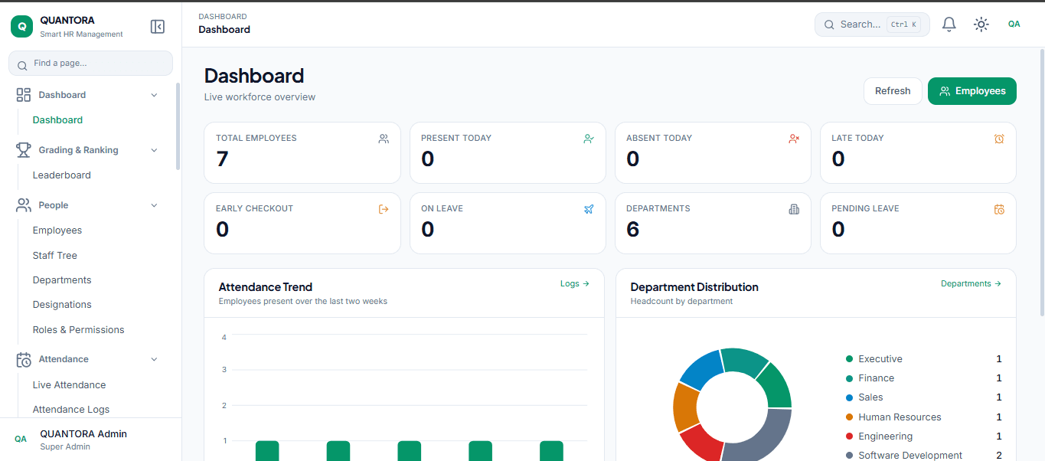Open Roles & Permissions page
1045x461 pixels.
(x=78, y=330)
